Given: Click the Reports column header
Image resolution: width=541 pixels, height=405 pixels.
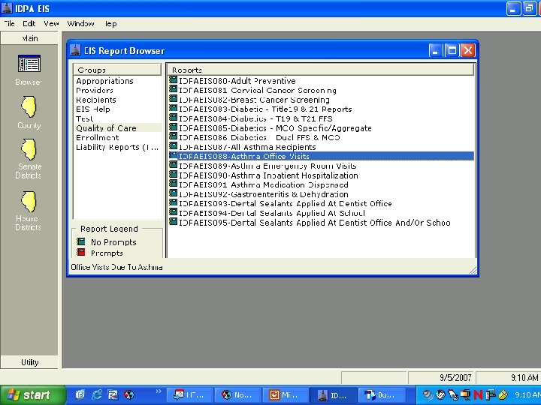Looking at the screenshot, I should pyautogui.click(x=321, y=70).
